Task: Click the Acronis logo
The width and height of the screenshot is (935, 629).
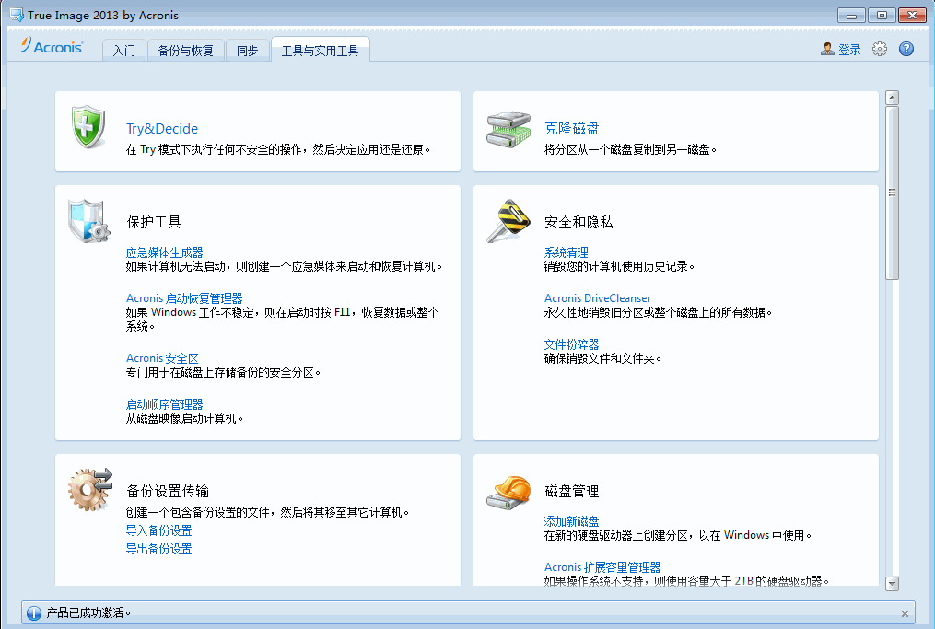Action: [52, 46]
